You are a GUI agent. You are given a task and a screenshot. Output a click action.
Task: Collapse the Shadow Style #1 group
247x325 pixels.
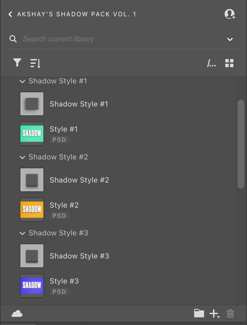pyautogui.click(x=22, y=81)
